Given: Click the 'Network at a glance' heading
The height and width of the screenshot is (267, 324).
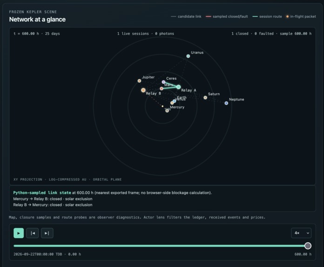Looking at the screenshot, I should tap(37, 20).
